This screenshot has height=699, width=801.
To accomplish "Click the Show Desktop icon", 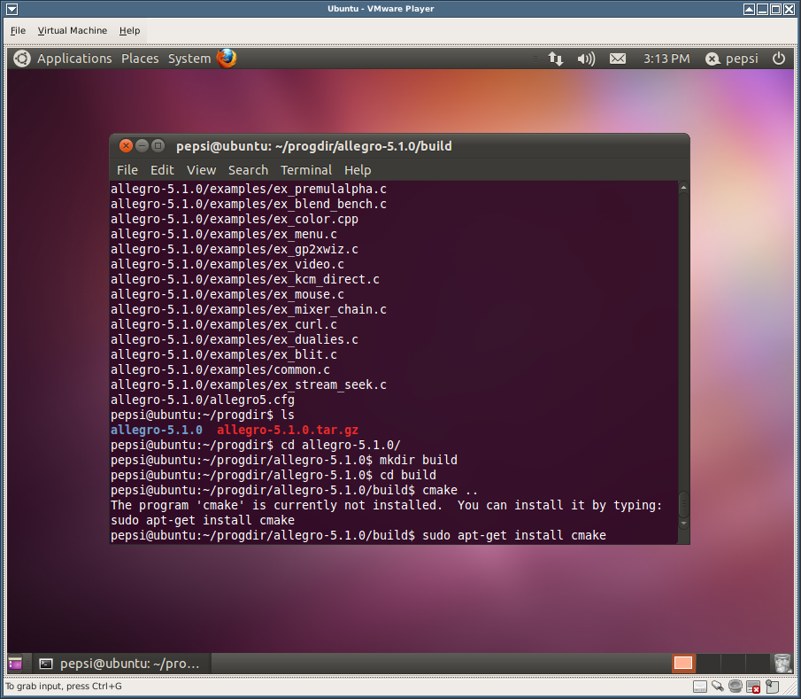I will pos(16,663).
